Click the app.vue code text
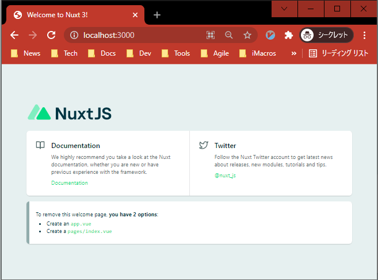Screen dimensions: 378x280 pyautogui.click(x=81, y=224)
